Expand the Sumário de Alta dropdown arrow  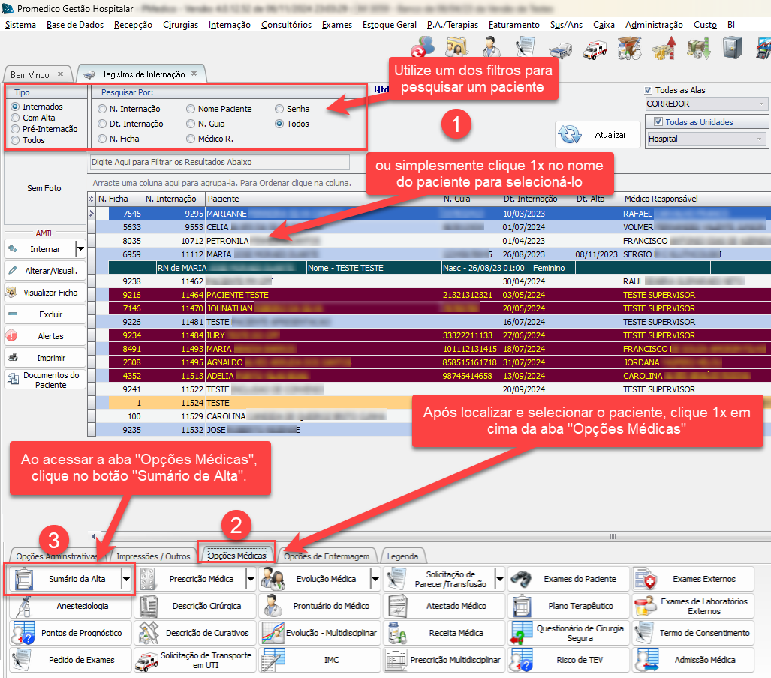click(x=126, y=579)
